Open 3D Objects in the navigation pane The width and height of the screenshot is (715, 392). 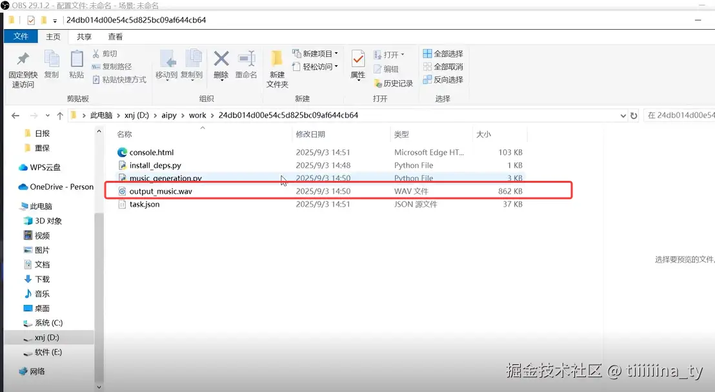[x=43, y=221]
